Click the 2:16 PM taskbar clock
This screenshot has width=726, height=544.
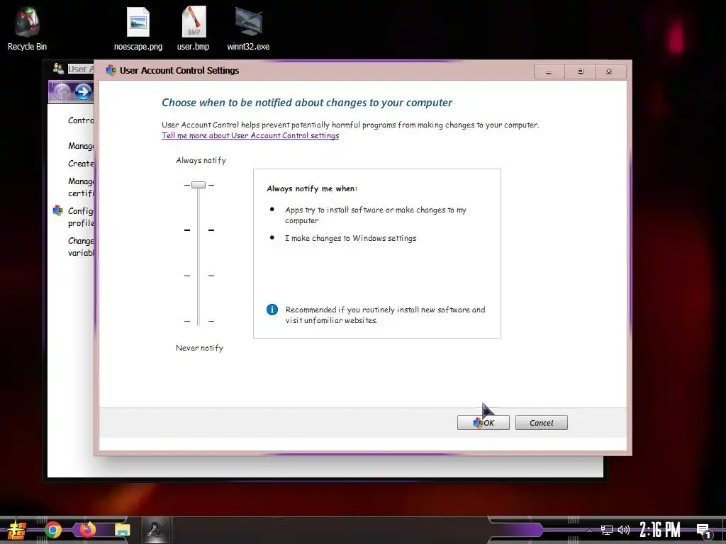click(x=660, y=530)
